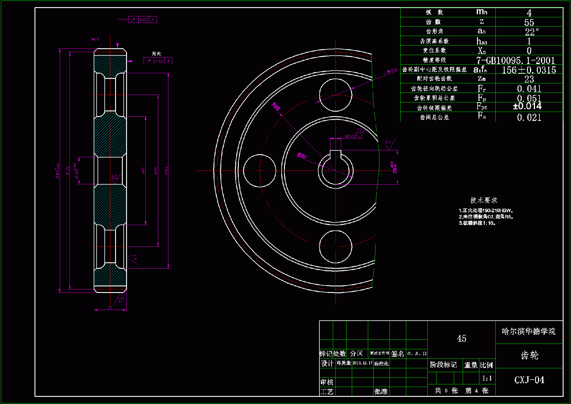Click the 6.3 surface roughness symbol in the bore of the section view
This screenshot has width=571, height=404.
pyautogui.click(x=115, y=177)
